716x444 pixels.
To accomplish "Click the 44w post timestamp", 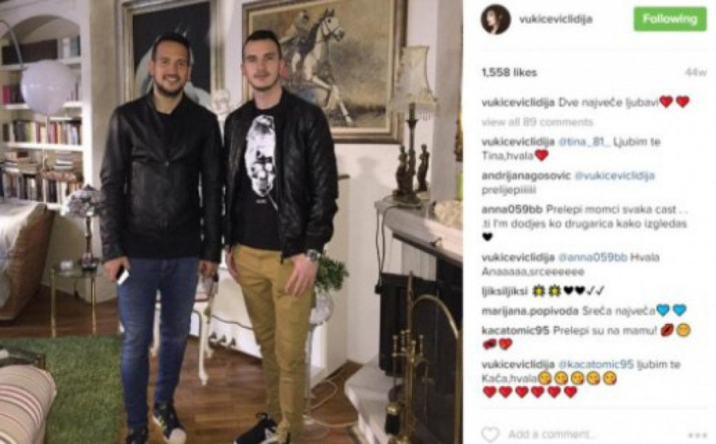I will (x=696, y=72).
